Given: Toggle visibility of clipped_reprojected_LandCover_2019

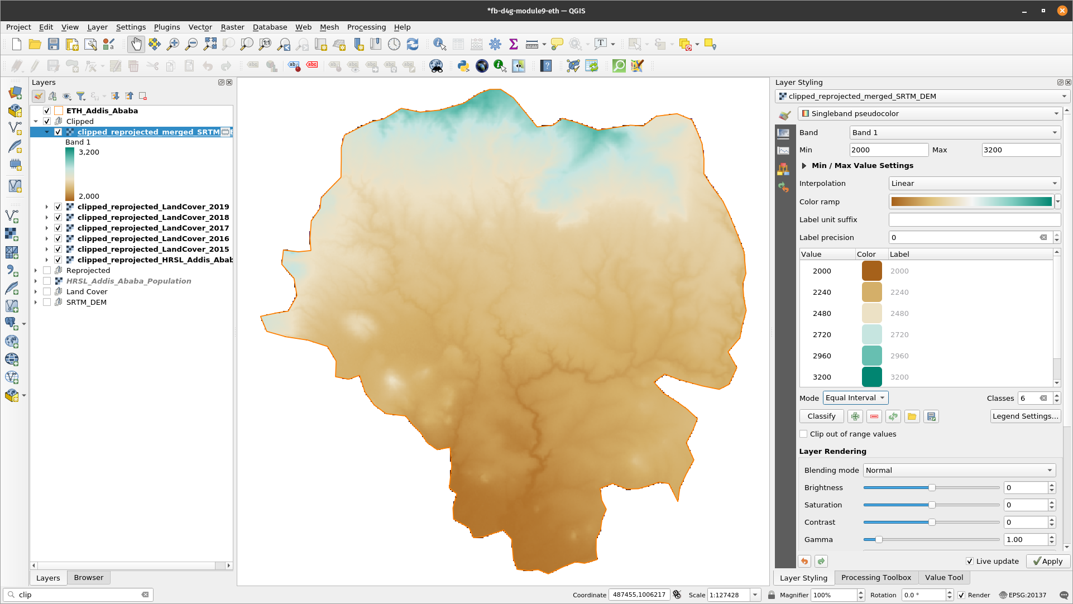Looking at the screenshot, I should (x=58, y=206).
